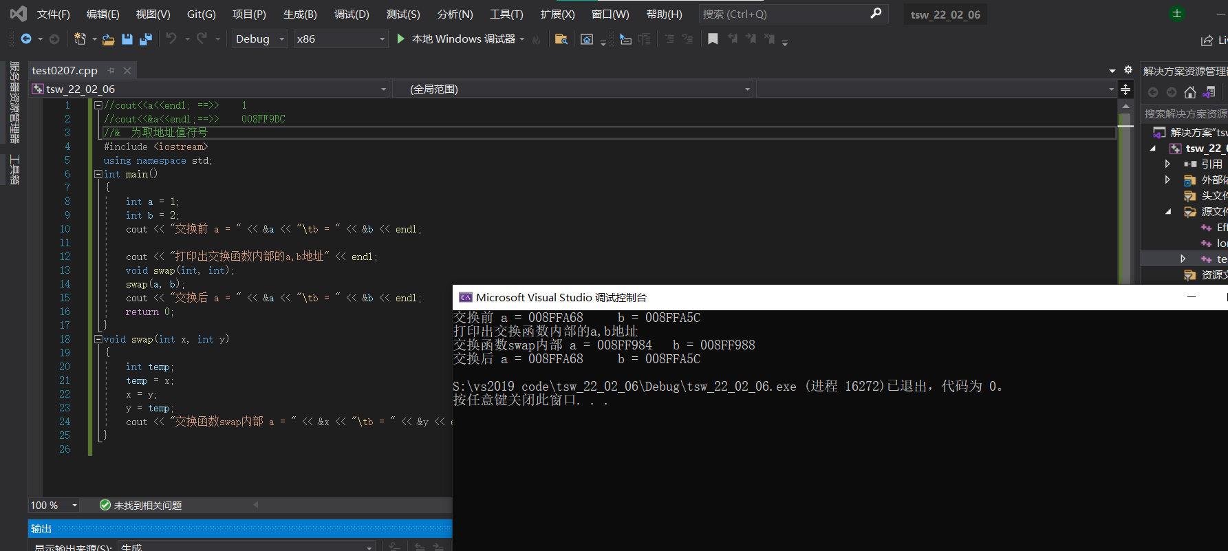Click the hot reload flame icon

coord(537,39)
